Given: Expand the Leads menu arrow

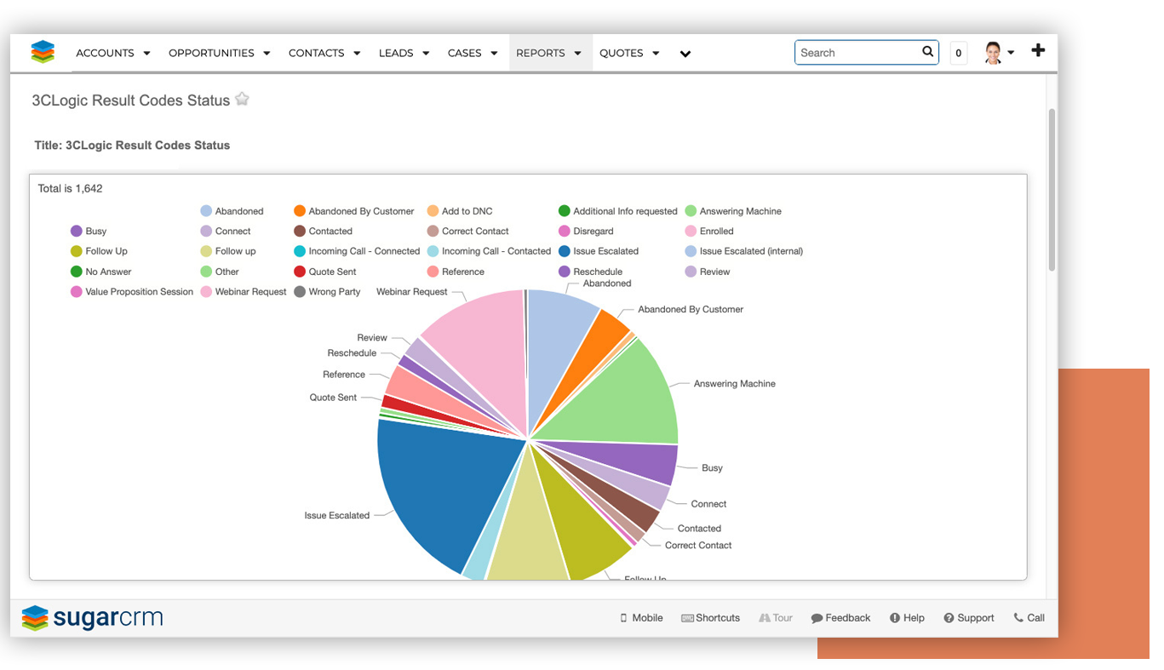Looking at the screenshot, I should [x=426, y=54].
